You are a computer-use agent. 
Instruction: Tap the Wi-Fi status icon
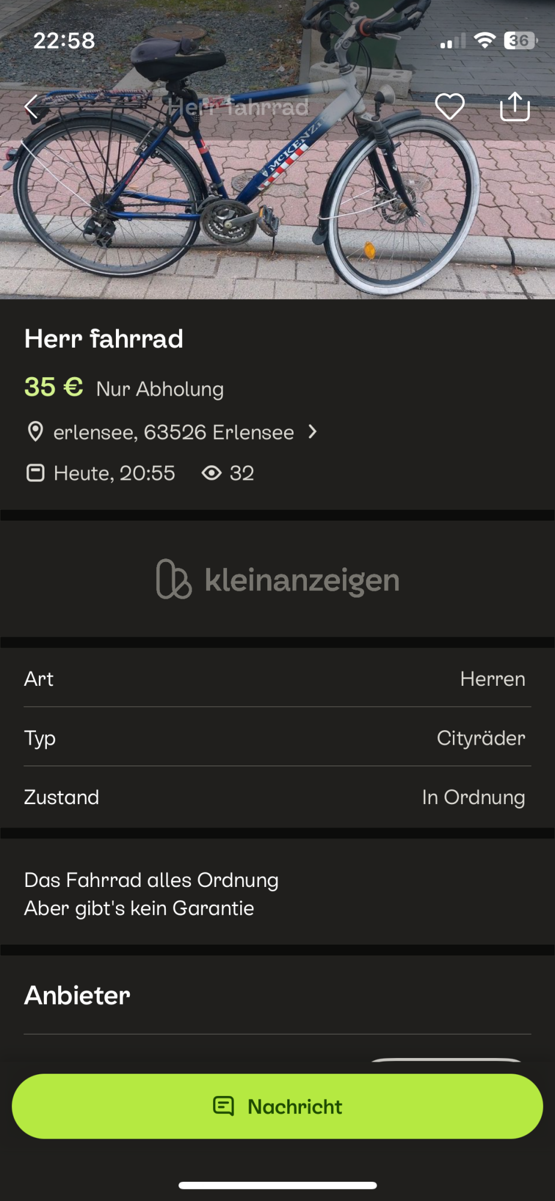(x=484, y=40)
